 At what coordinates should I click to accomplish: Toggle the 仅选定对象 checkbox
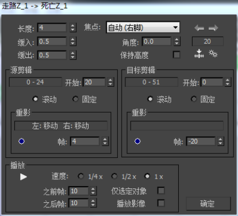coord(161,191)
